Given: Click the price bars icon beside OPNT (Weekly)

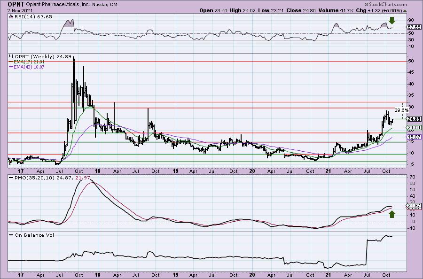Looking at the screenshot, I should [x=11, y=57].
